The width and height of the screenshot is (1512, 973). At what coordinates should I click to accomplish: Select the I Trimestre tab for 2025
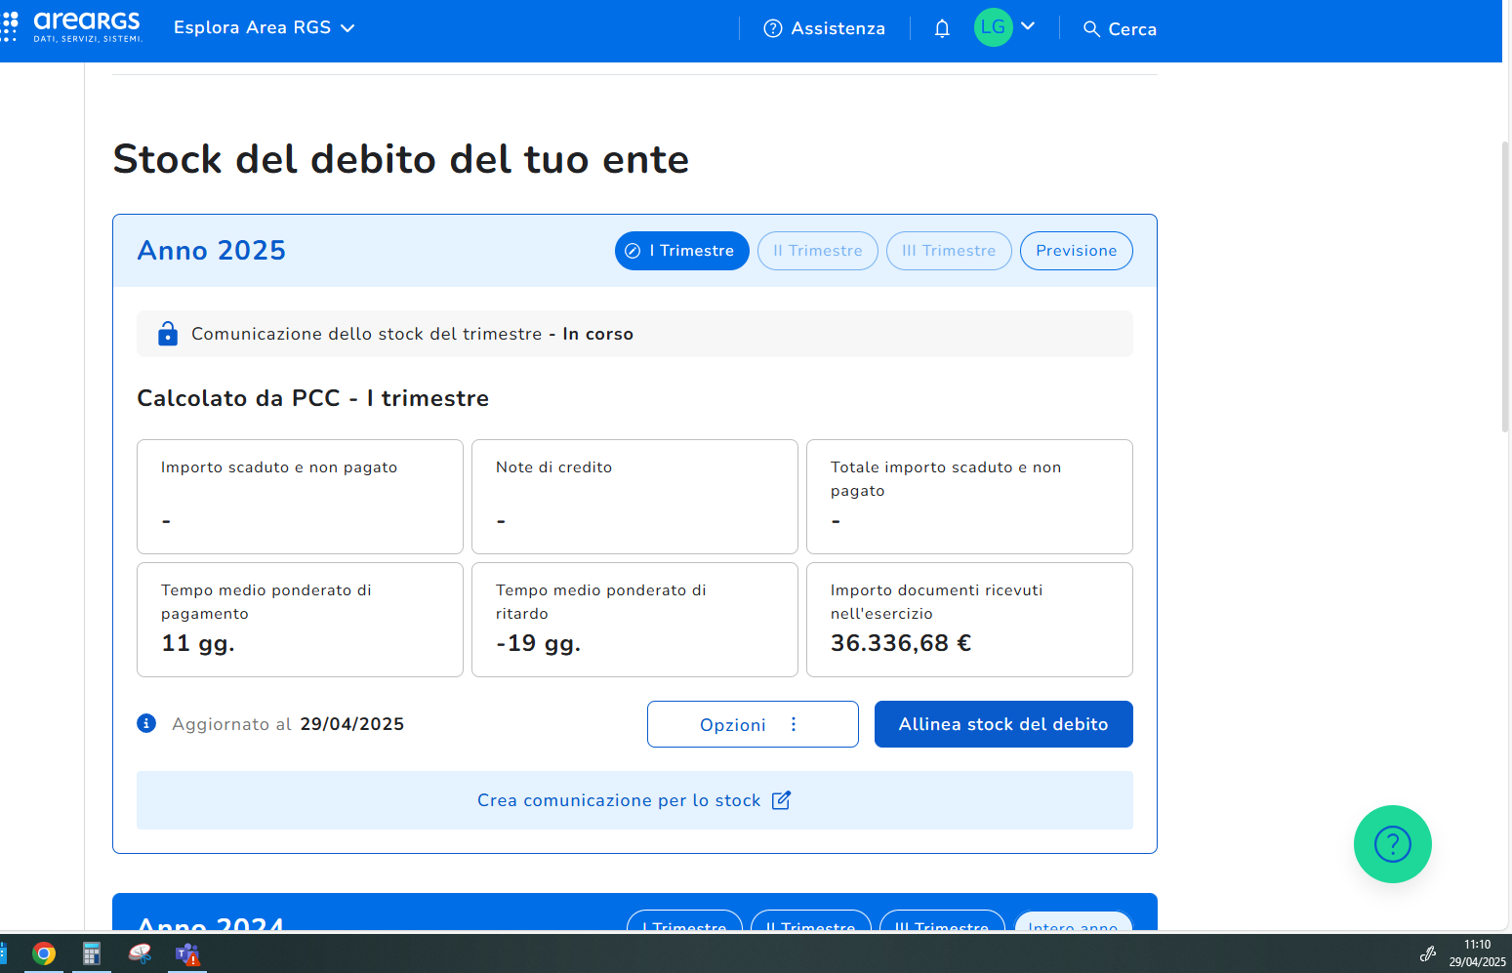(x=681, y=251)
